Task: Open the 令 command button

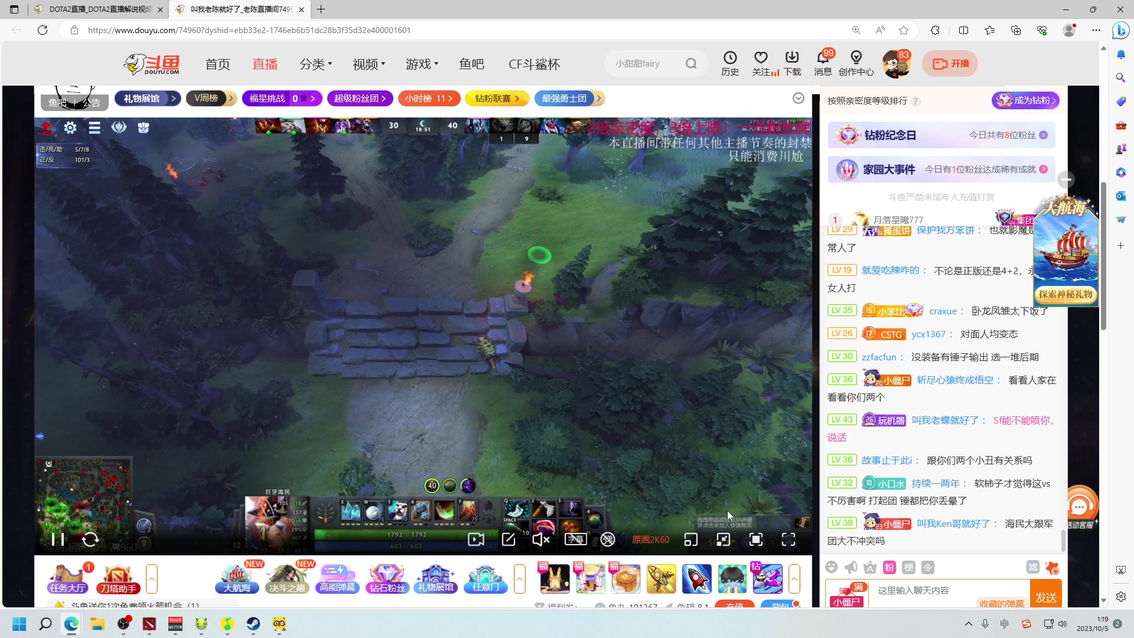Action: pos(928,567)
